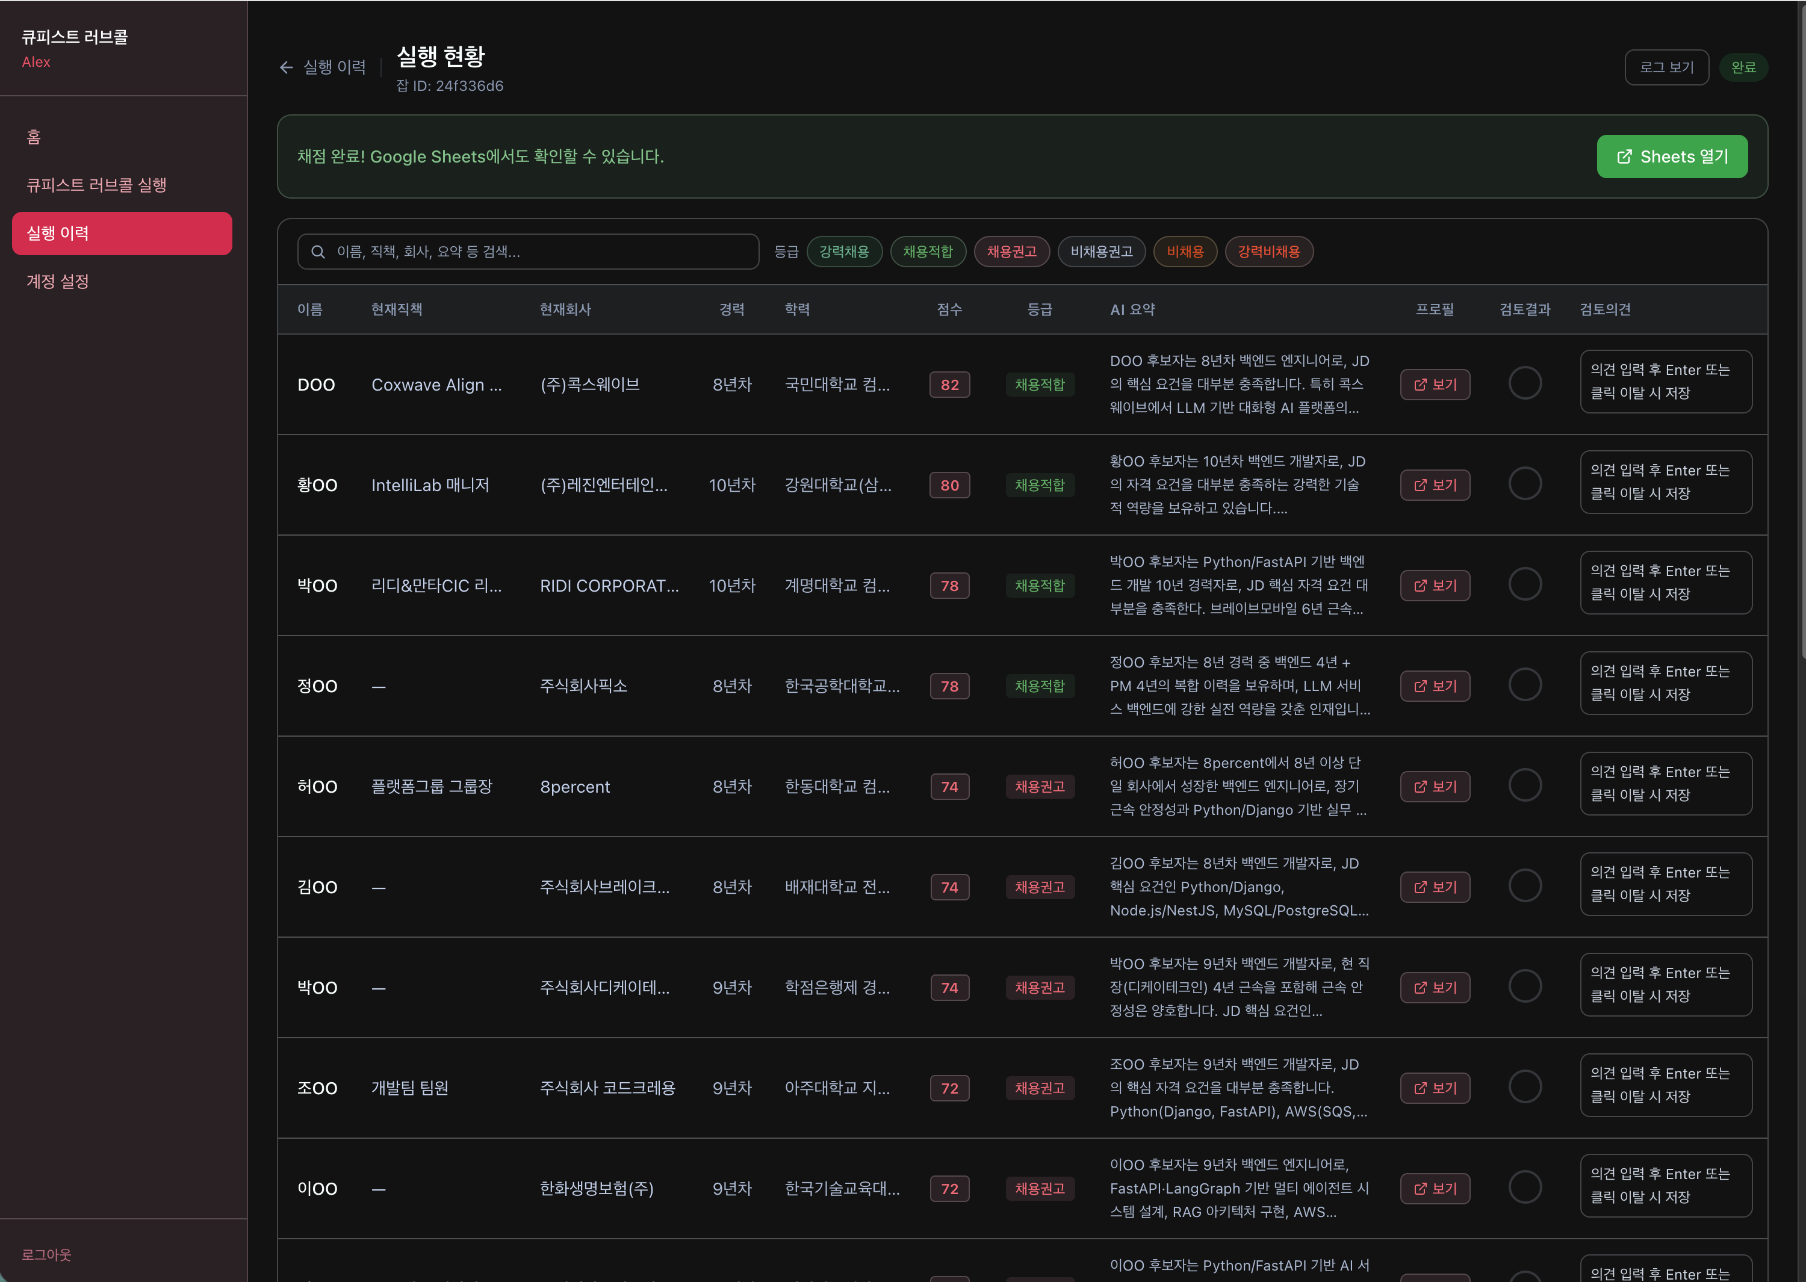Filter by 채용적합 grade chip
Viewport: 1806px width, 1282px height.
(x=928, y=252)
